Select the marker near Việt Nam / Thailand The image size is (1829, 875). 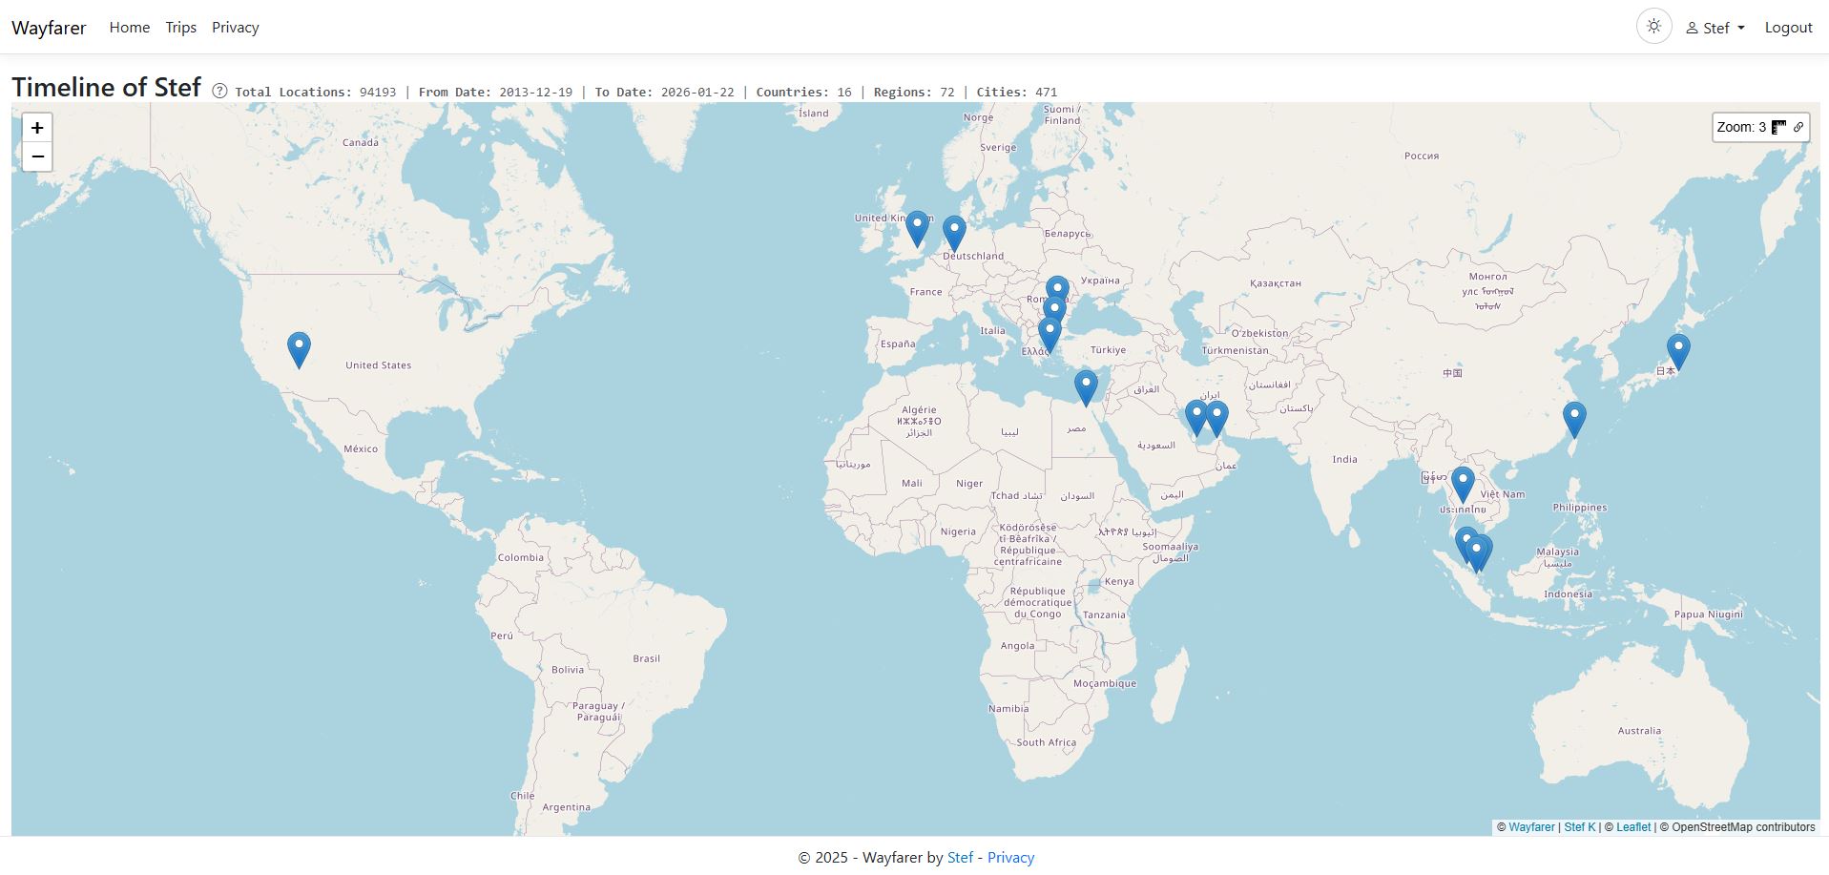[1463, 485]
